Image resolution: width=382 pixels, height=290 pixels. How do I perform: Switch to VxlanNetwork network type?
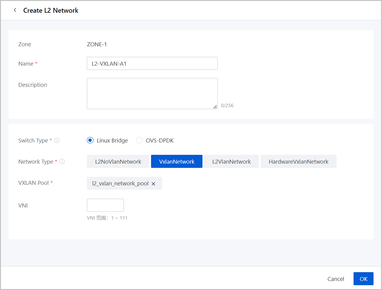pyautogui.click(x=177, y=162)
